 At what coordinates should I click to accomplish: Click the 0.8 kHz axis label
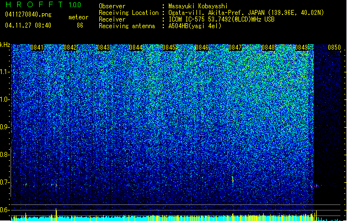coord(5,155)
